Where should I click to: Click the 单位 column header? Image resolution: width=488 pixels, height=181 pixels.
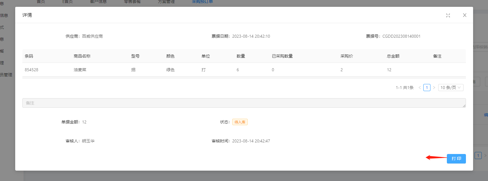point(206,56)
